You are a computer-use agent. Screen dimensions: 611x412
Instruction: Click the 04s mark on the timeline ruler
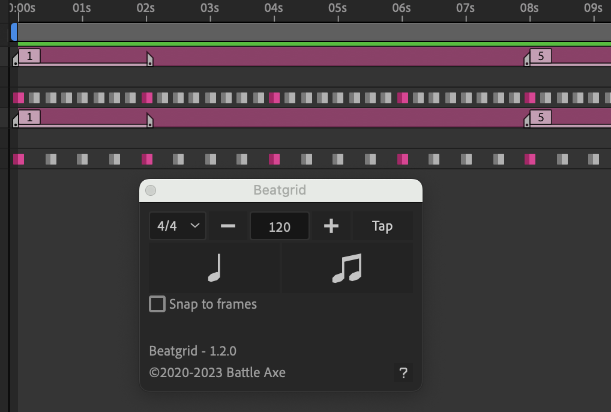click(x=274, y=8)
